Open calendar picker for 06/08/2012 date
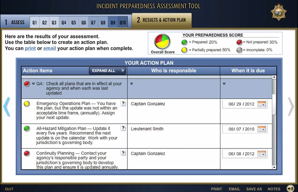 point(262,154)
